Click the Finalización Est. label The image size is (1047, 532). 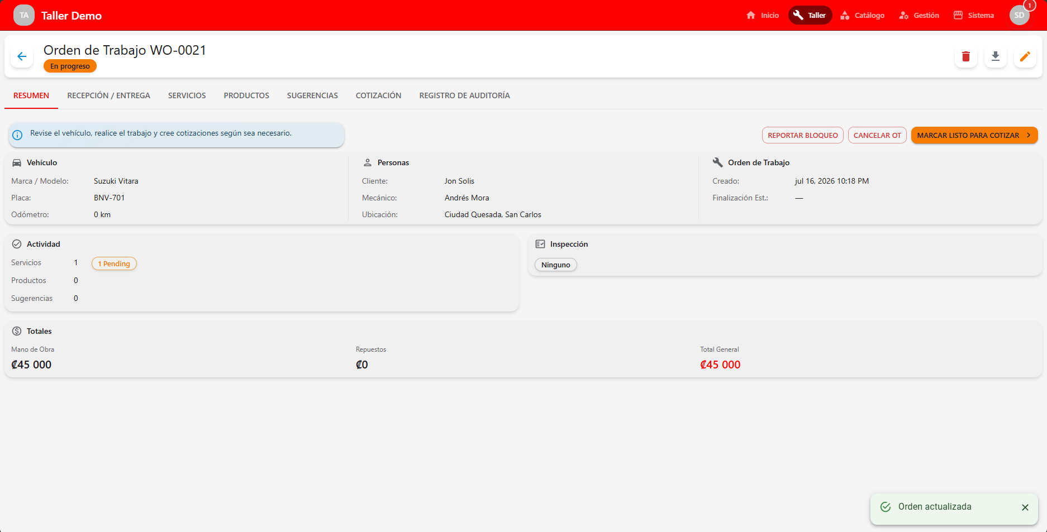click(x=740, y=198)
